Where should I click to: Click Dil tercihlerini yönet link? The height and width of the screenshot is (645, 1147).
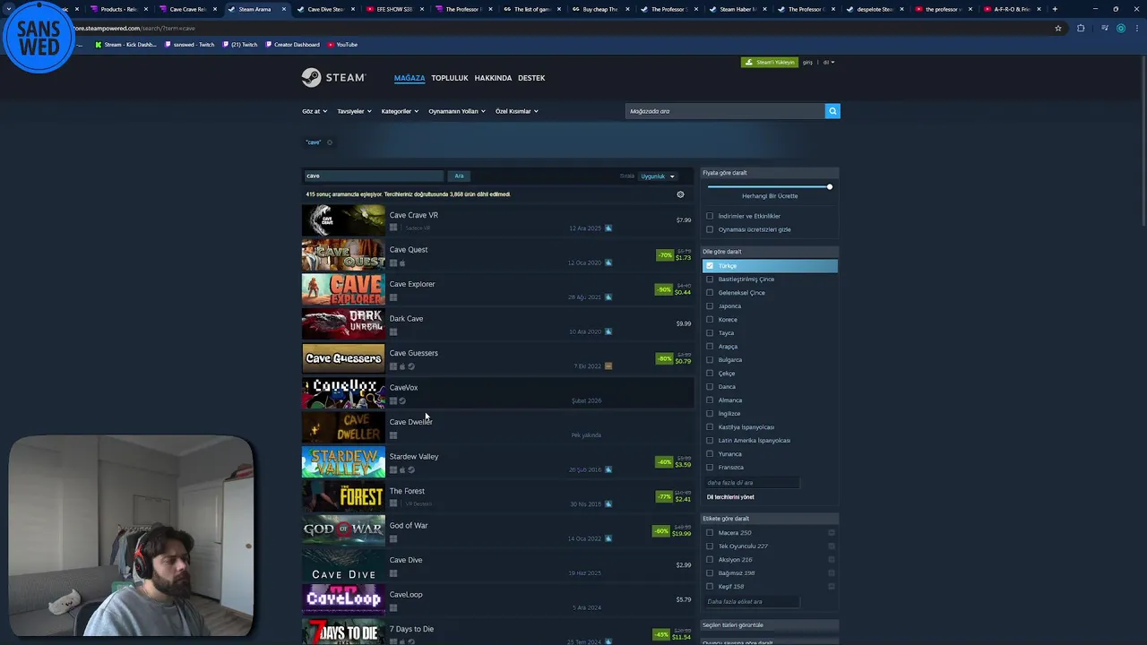click(x=730, y=497)
